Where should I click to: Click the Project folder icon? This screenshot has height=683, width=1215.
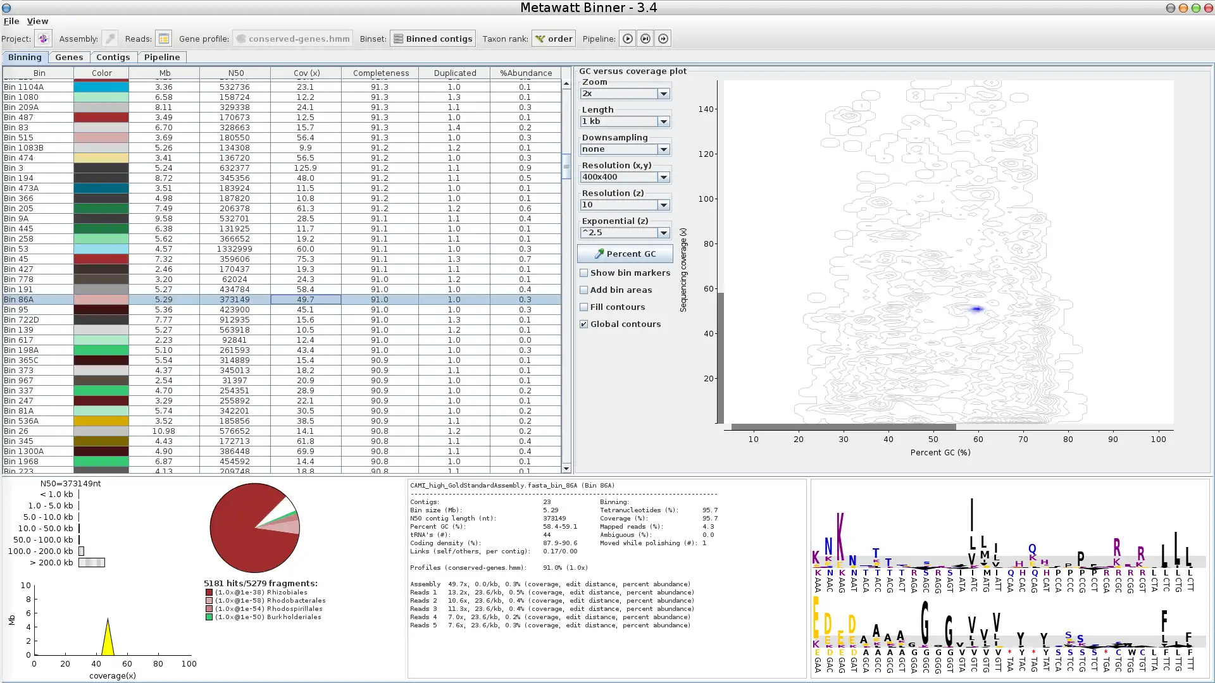[44, 39]
